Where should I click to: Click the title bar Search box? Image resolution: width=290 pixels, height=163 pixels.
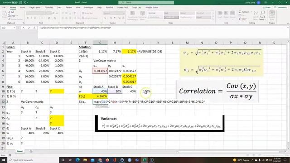146,2
